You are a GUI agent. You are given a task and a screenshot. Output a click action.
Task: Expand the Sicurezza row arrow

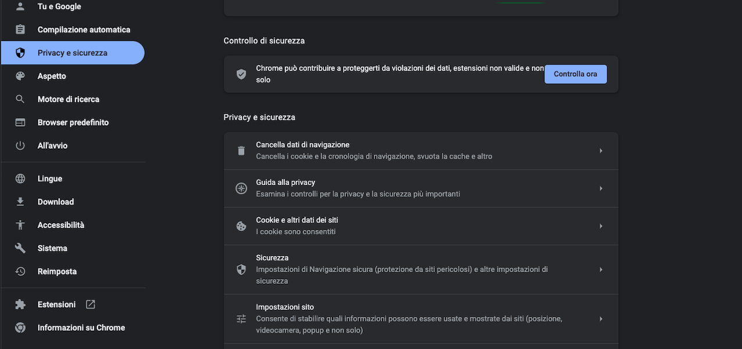(x=601, y=269)
